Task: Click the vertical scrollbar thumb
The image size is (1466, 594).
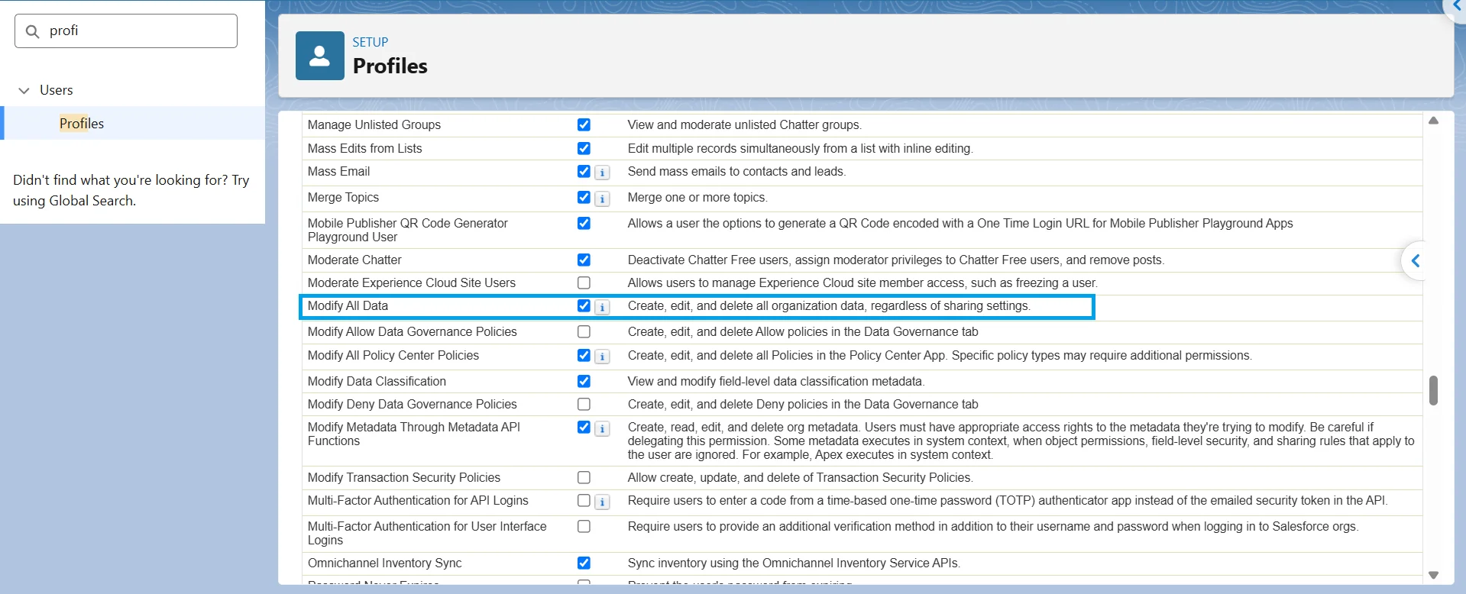Action: coord(1433,390)
